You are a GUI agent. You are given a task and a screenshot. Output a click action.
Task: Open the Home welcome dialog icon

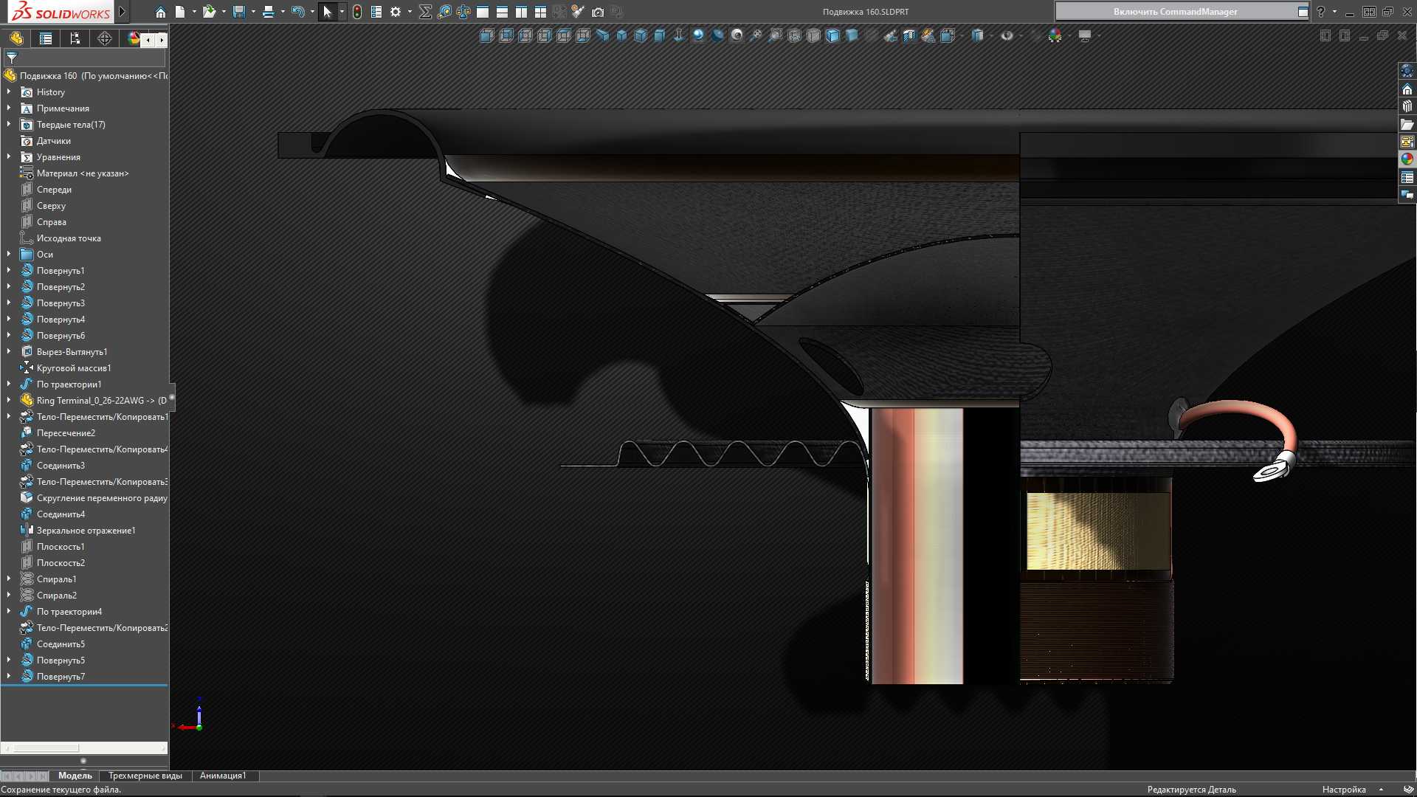coord(160,12)
